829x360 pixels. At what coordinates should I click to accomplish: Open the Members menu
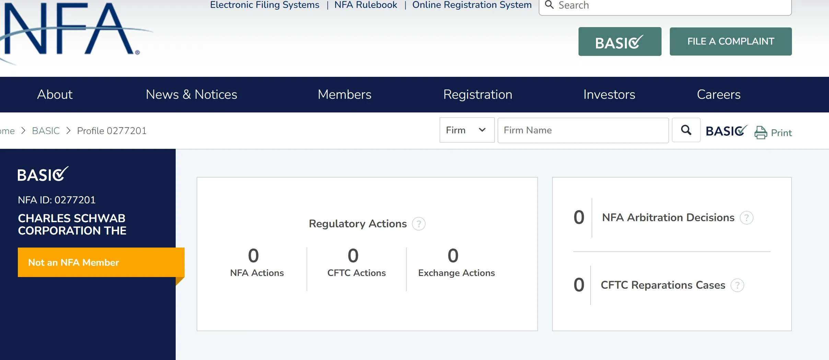[345, 94]
